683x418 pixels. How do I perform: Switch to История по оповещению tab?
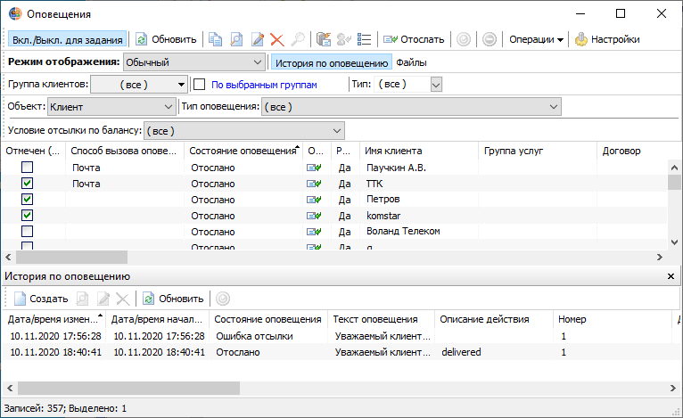tap(332, 62)
